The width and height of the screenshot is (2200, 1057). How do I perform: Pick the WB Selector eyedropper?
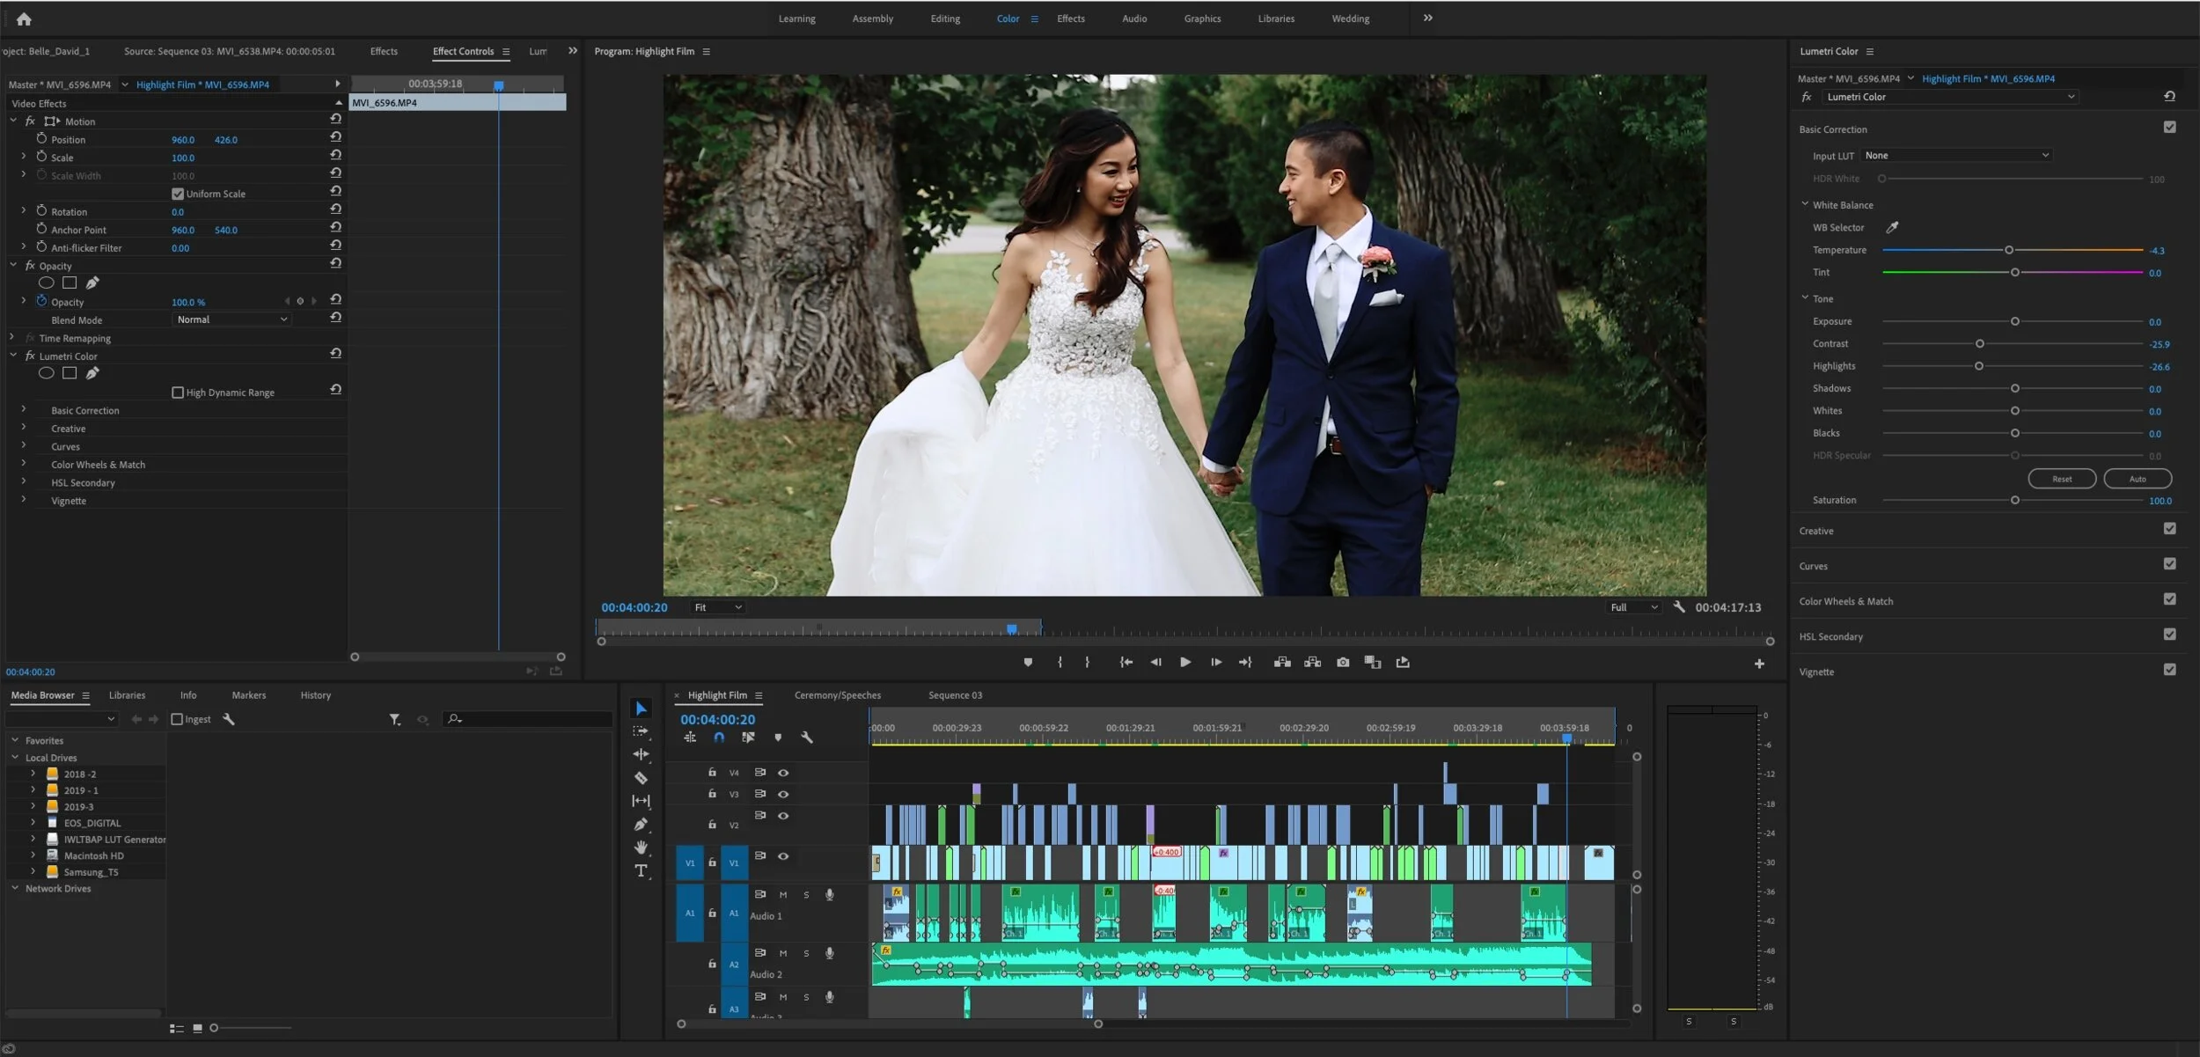click(1892, 227)
